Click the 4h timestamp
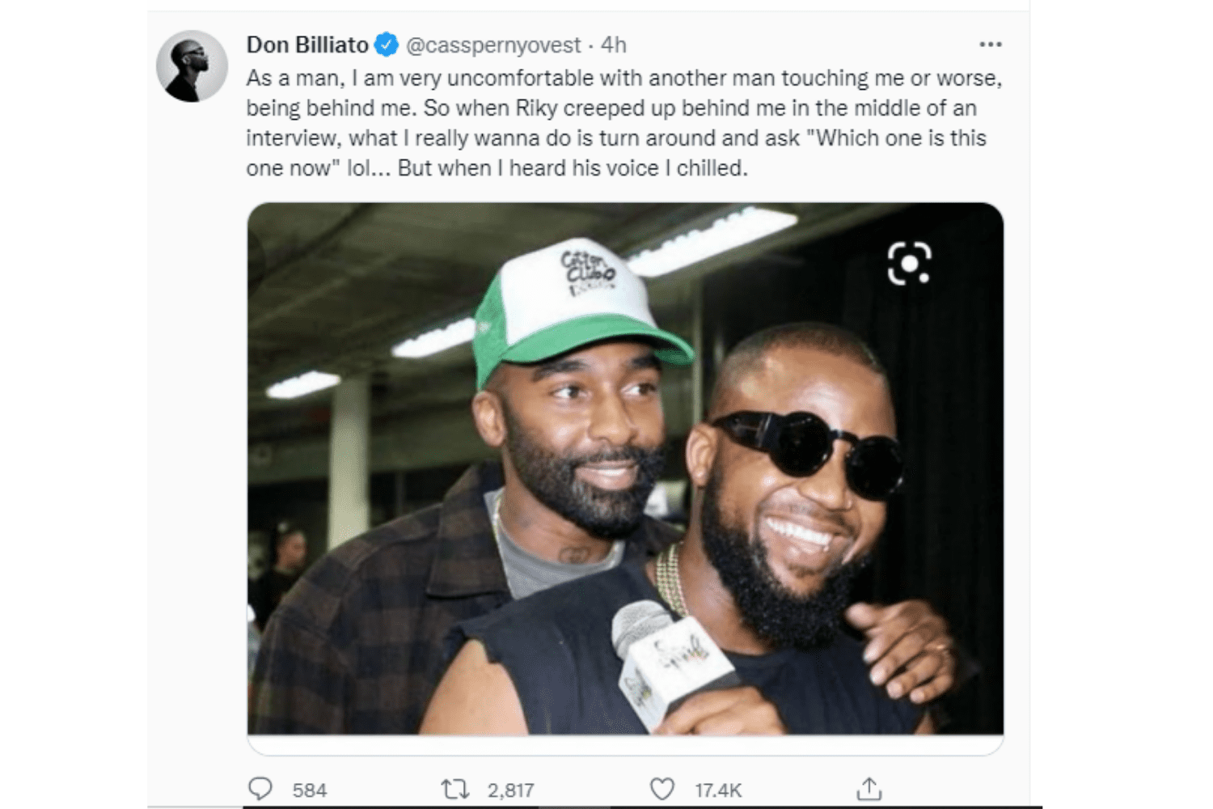This screenshot has width=1213, height=809. [614, 45]
